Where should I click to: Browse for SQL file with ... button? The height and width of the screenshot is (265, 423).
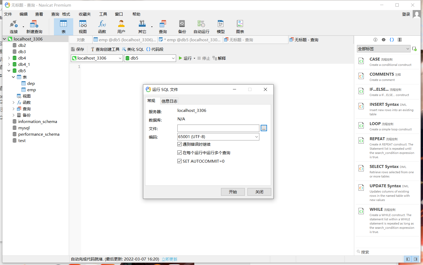coord(264,128)
